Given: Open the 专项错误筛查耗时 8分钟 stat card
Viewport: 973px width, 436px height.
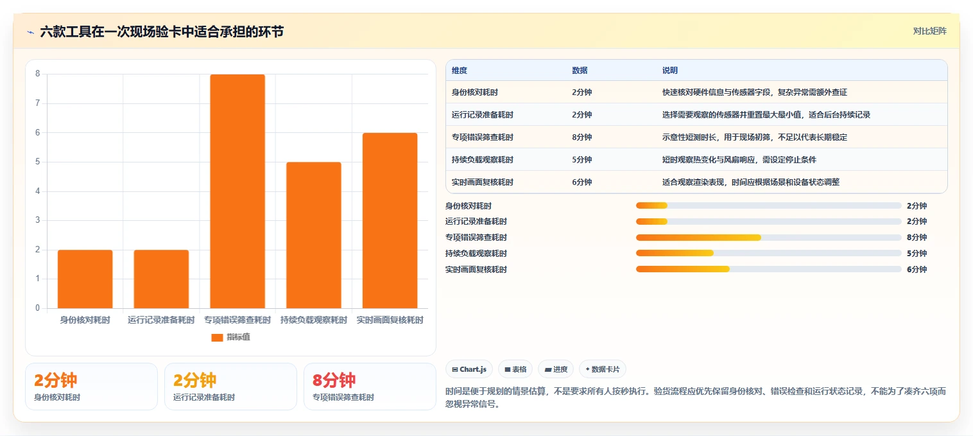Looking at the screenshot, I should click(x=370, y=387).
